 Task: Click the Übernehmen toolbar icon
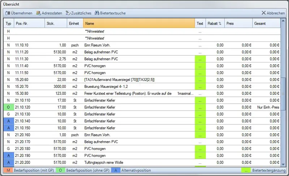[8, 13]
